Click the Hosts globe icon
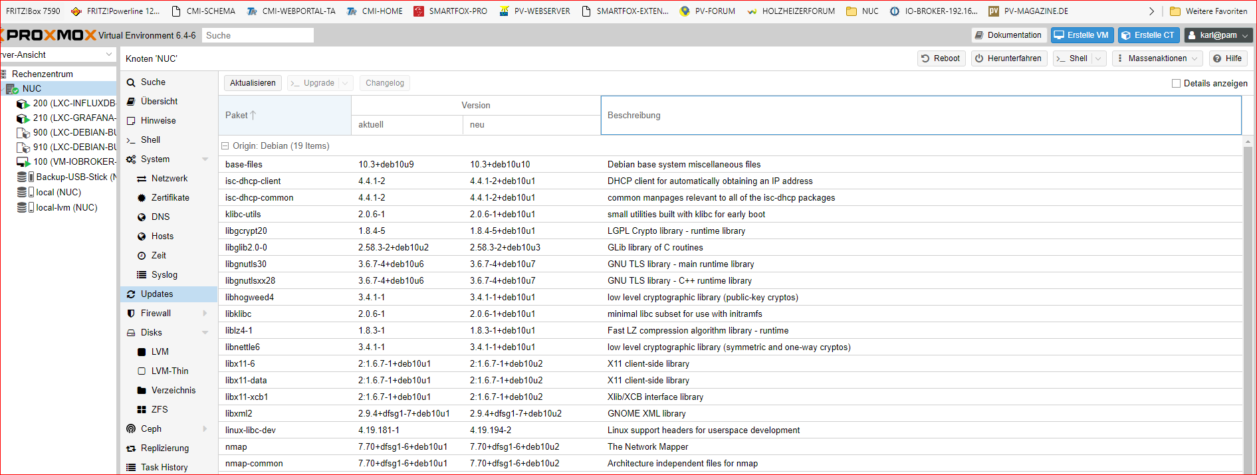 point(142,237)
